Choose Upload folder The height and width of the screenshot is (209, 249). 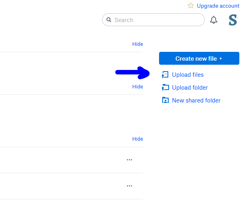[x=190, y=88]
